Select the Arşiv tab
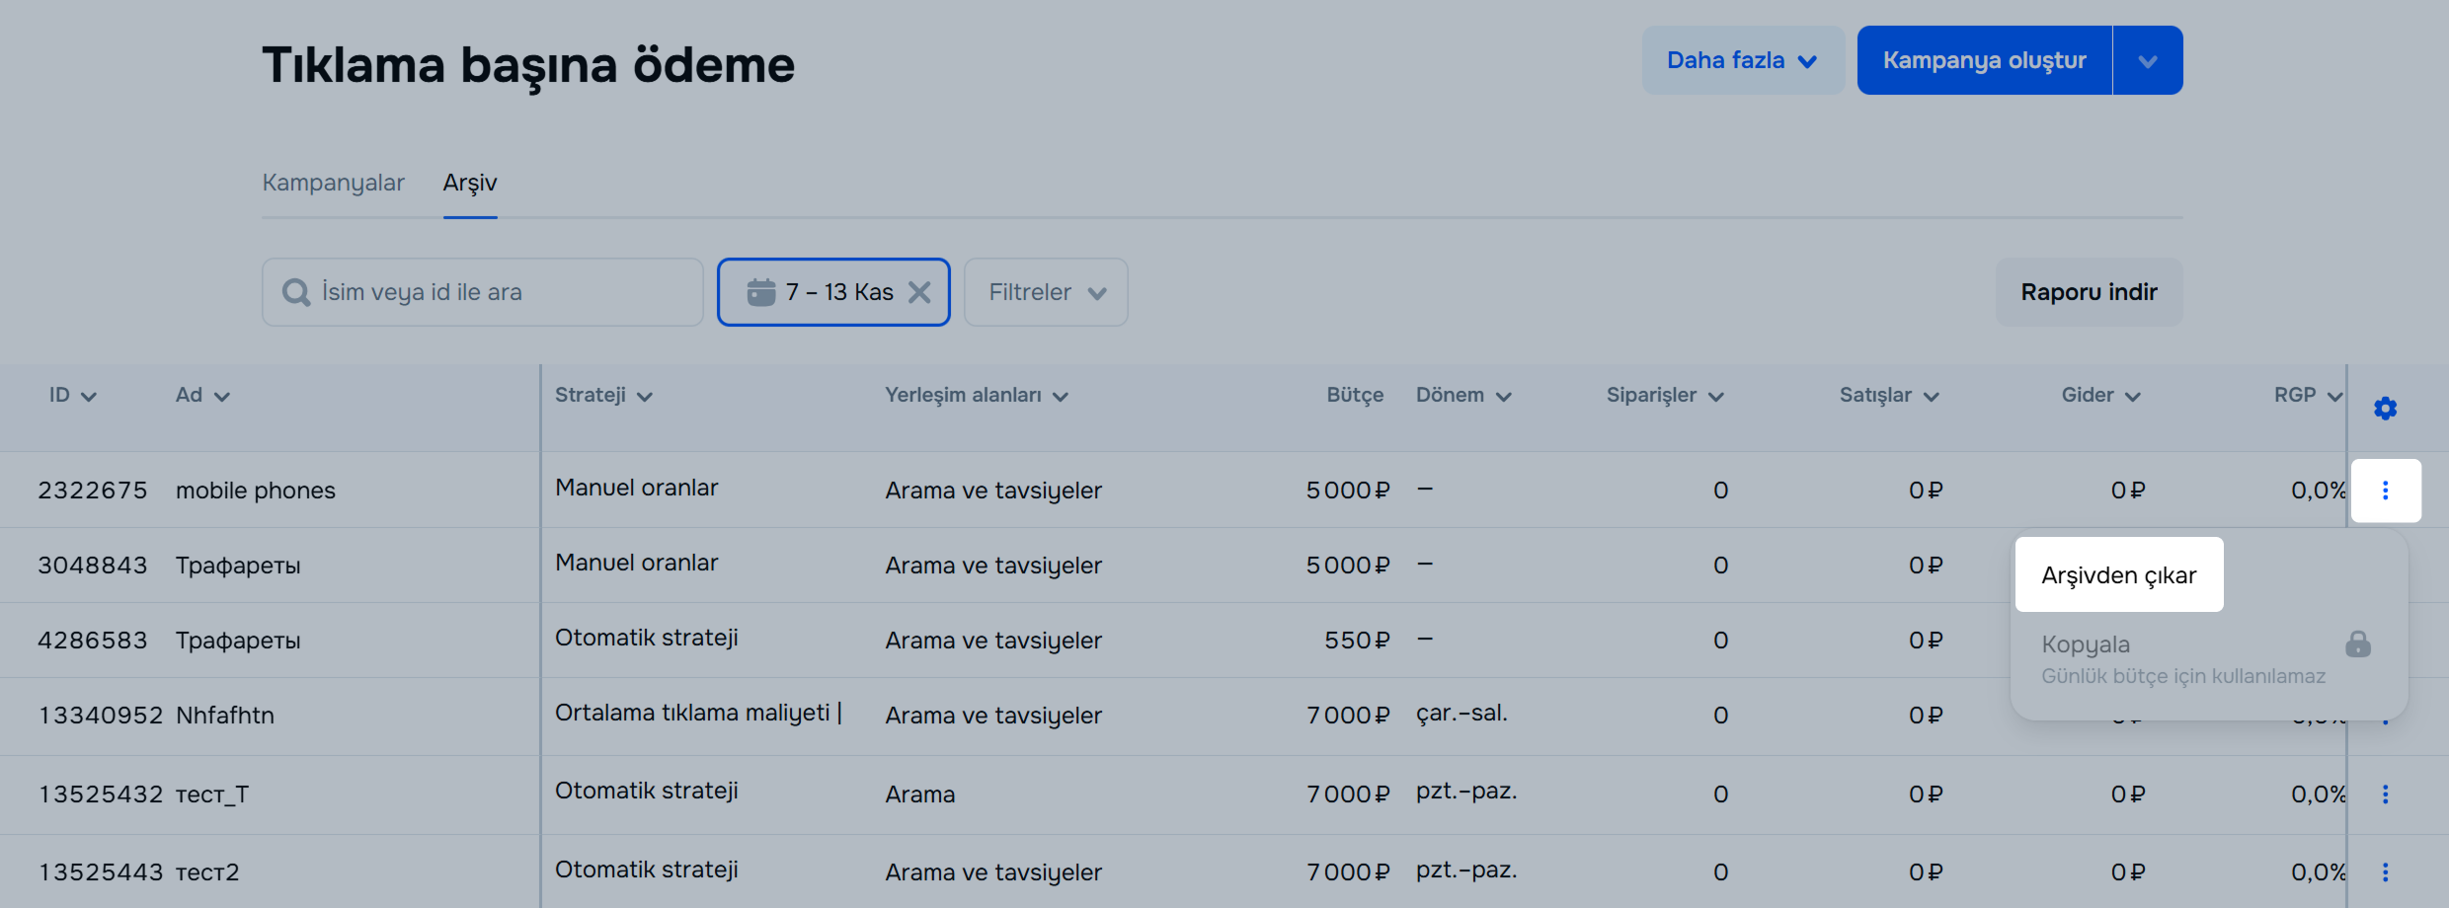This screenshot has width=2449, height=908. (x=470, y=183)
